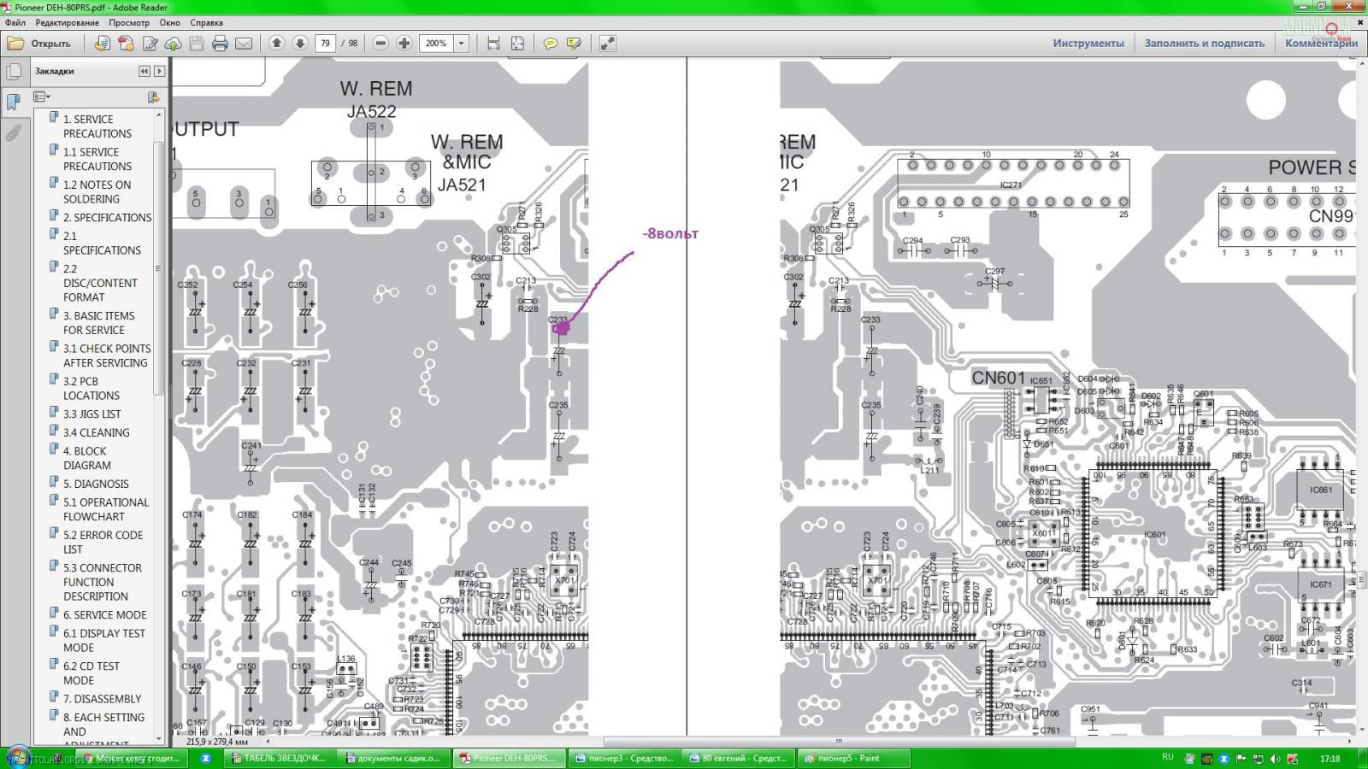Select the highlight text tool
Image resolution: width=1368 pixels, height=769 pixels.
pos(574,44)
